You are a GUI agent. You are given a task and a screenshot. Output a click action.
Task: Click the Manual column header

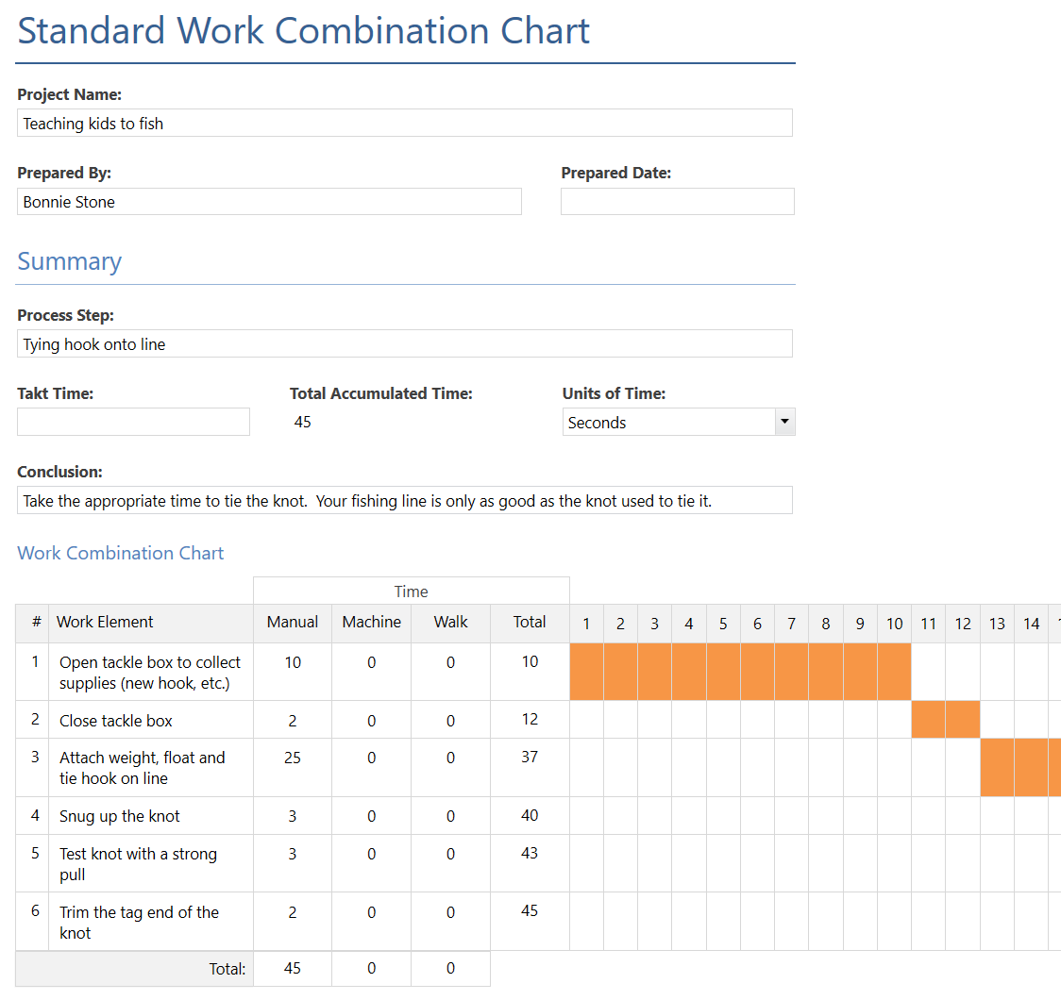pyautogui.click(x=293, y=623)
